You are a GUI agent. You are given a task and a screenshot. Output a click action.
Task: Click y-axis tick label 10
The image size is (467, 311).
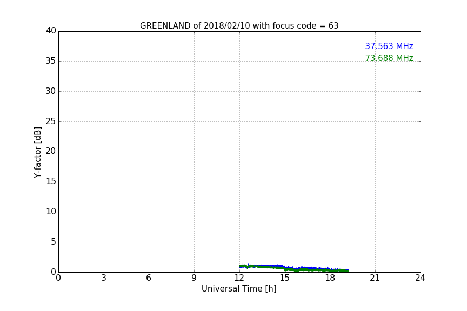(51, 212)
